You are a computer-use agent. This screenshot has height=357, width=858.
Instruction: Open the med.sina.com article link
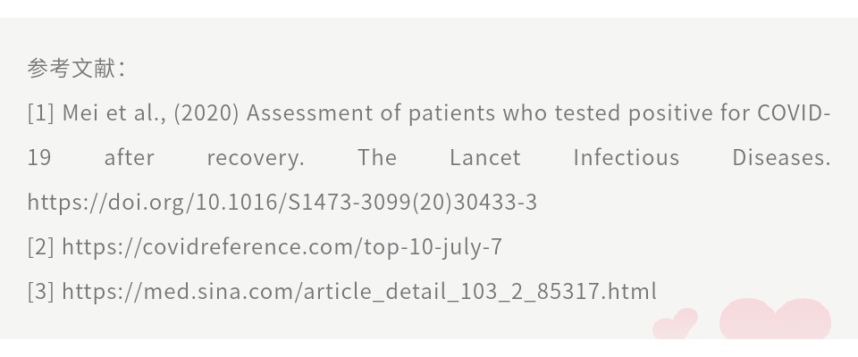pyautogui.click(x=358, y=292)
